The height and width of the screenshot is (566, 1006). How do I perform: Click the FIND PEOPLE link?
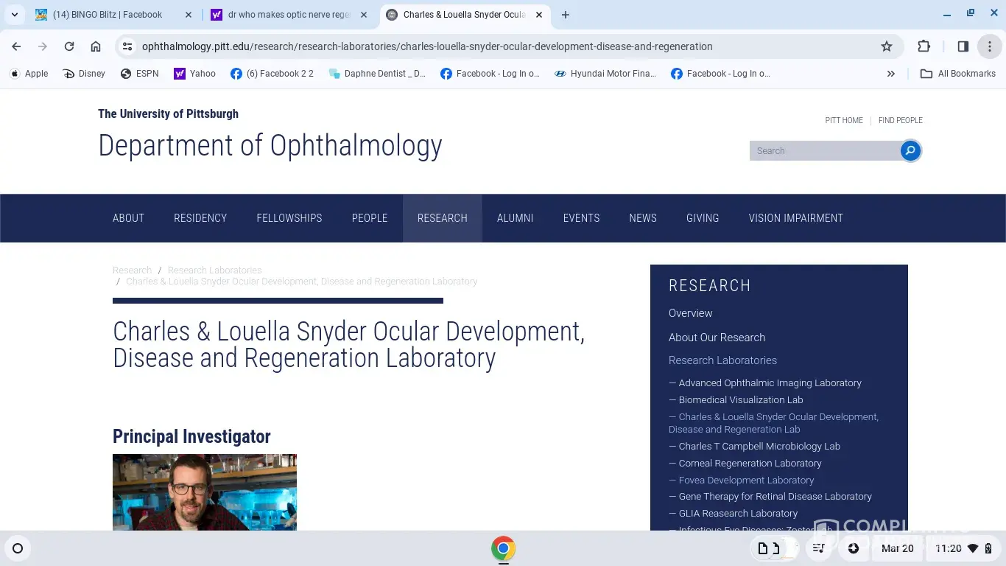(900, 120)
